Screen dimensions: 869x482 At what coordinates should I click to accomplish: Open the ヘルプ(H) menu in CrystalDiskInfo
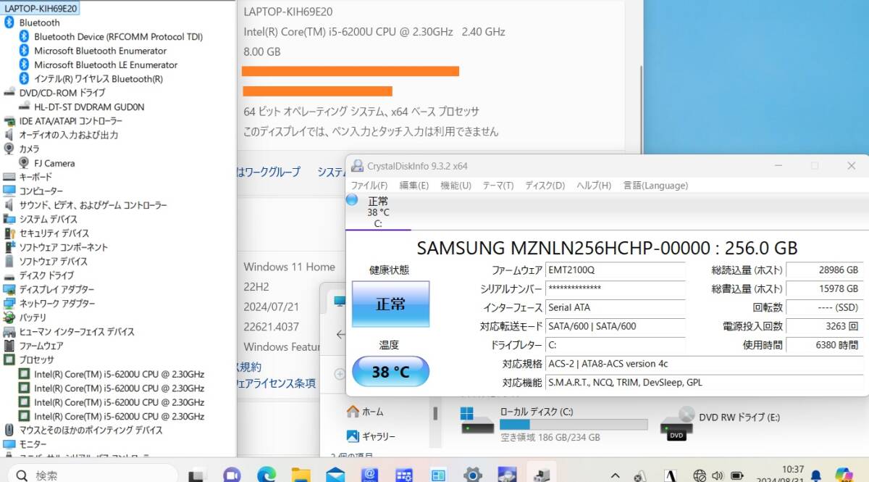point(594,186)
